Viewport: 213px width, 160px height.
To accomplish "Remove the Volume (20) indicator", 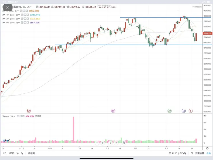I will 23,116.
